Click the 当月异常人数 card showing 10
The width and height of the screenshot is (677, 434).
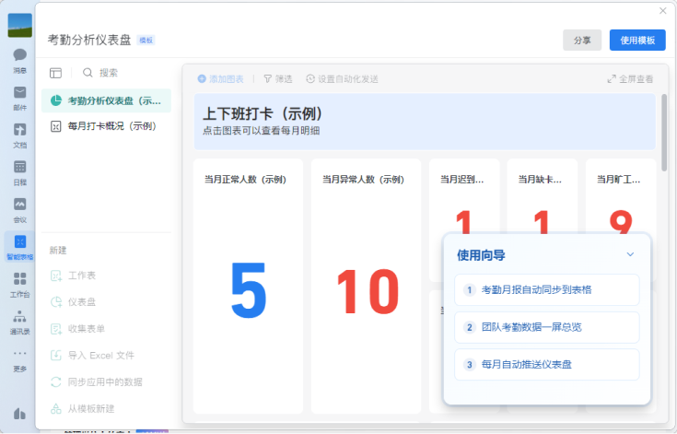pyautogui.click(x=366, y=287)
